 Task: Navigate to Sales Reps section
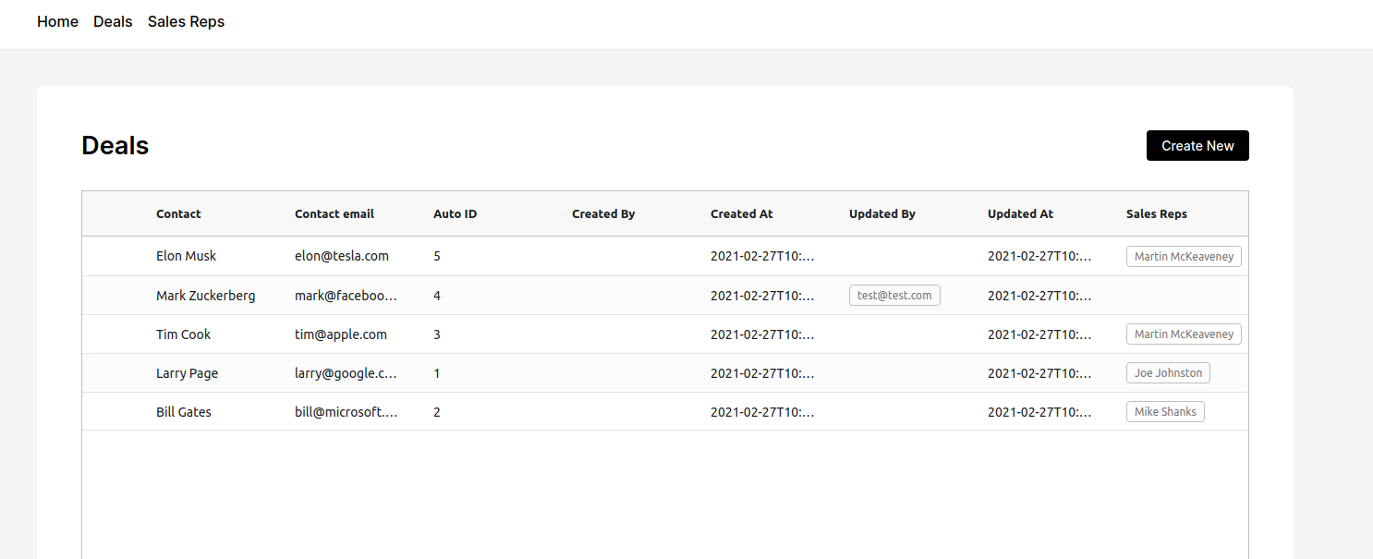[x=186, y=21]
